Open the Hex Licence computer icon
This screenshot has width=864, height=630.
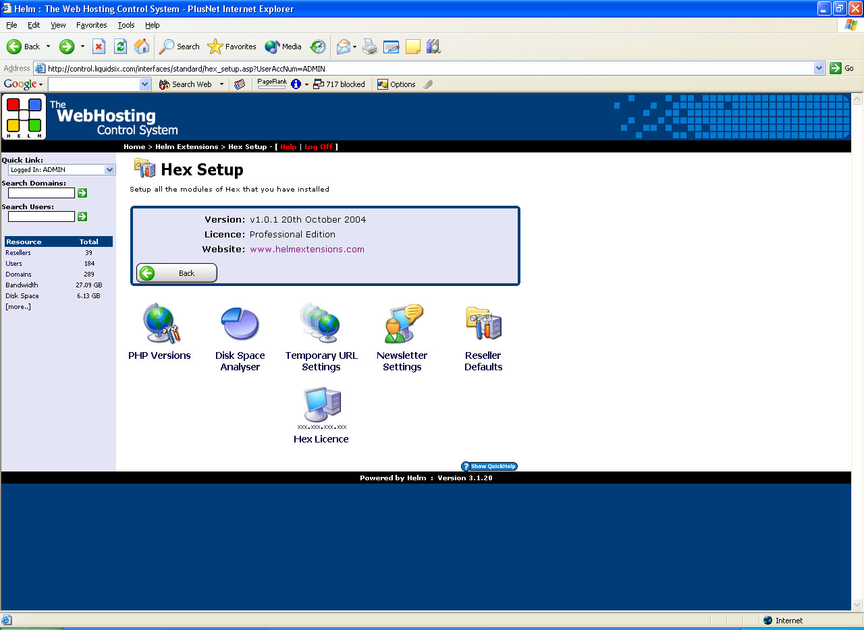pos(322,408)
